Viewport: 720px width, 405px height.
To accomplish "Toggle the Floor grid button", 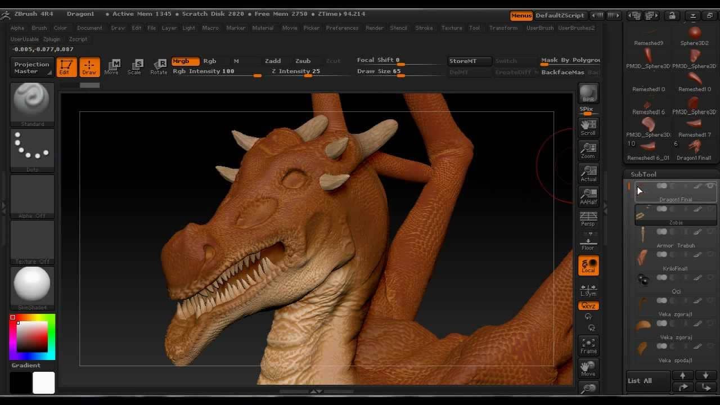I will click(x=588, y=242).
